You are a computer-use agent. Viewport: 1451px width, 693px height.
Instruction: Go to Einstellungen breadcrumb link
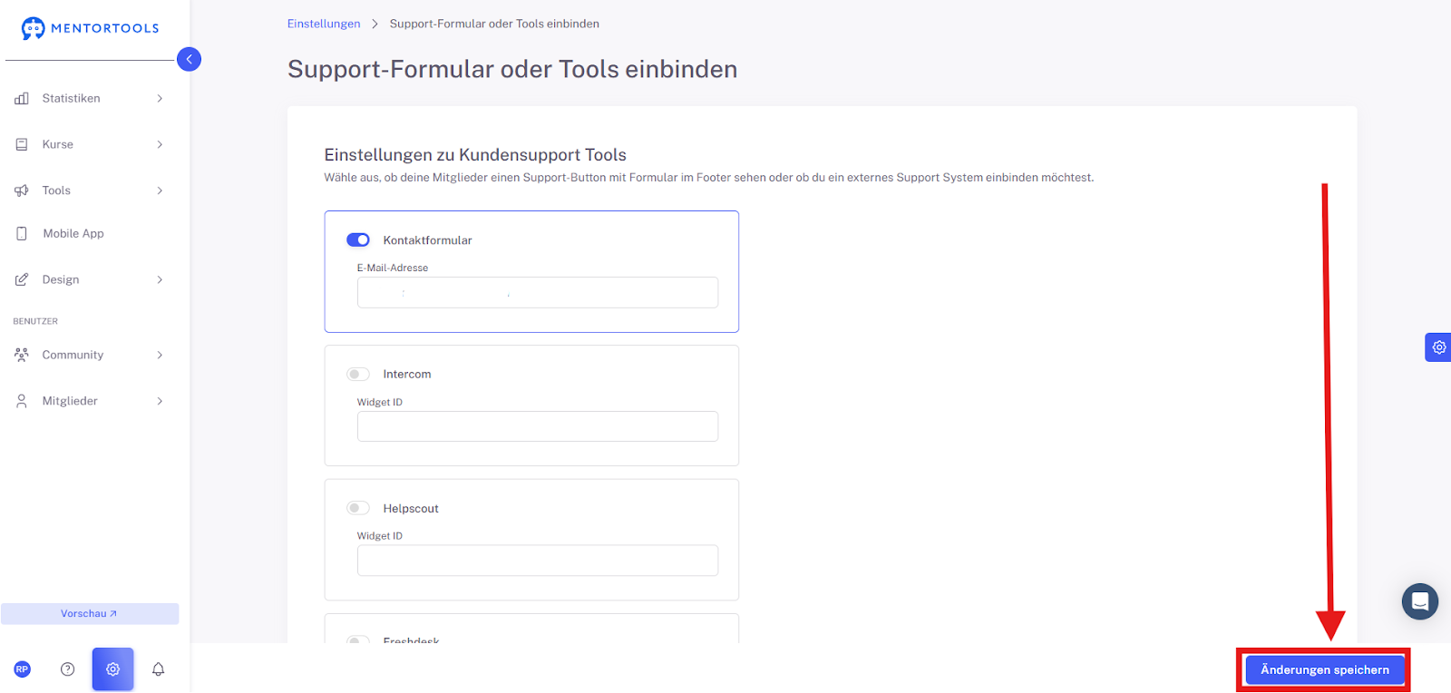point(324,24)
